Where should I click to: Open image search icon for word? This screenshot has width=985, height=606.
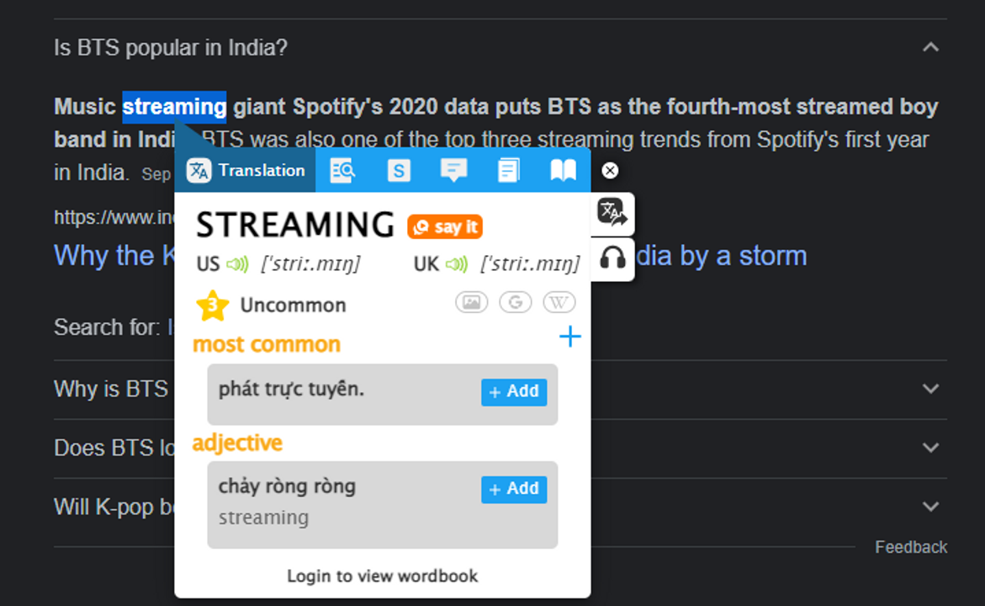472,302
